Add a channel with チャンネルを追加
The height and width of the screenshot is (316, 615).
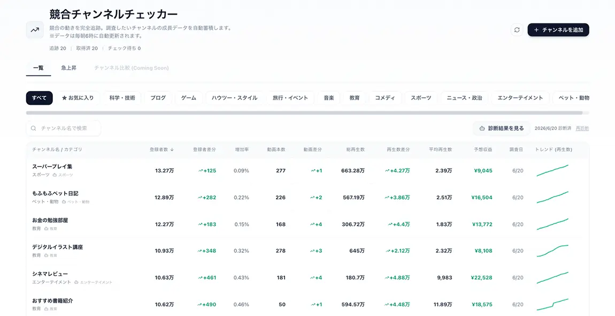(x=558, y=30)
